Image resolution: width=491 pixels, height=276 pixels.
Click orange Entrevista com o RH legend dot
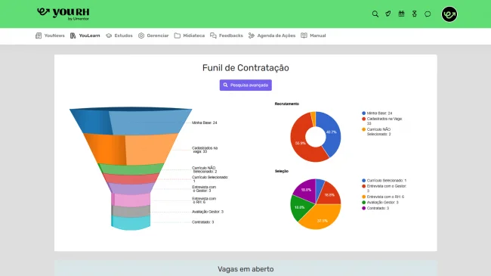363,197
